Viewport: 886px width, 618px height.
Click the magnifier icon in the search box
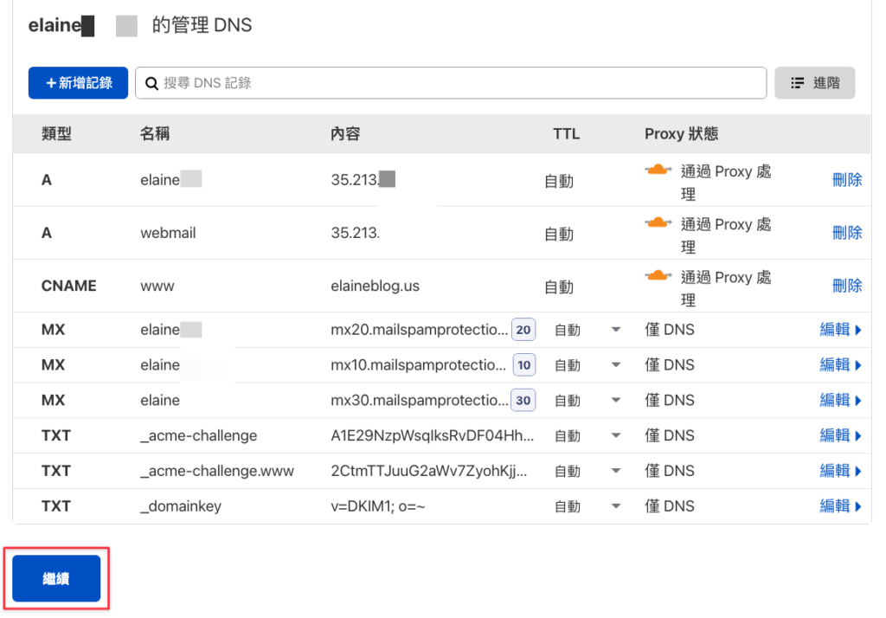pos(151,84)
